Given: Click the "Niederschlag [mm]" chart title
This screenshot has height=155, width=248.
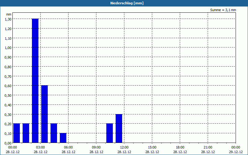Looking at the screenshot, I should click(127, 3).
